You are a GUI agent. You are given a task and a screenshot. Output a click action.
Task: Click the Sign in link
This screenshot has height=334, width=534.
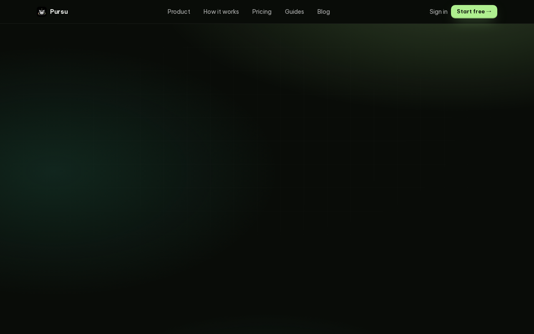(x=438, y=12)
